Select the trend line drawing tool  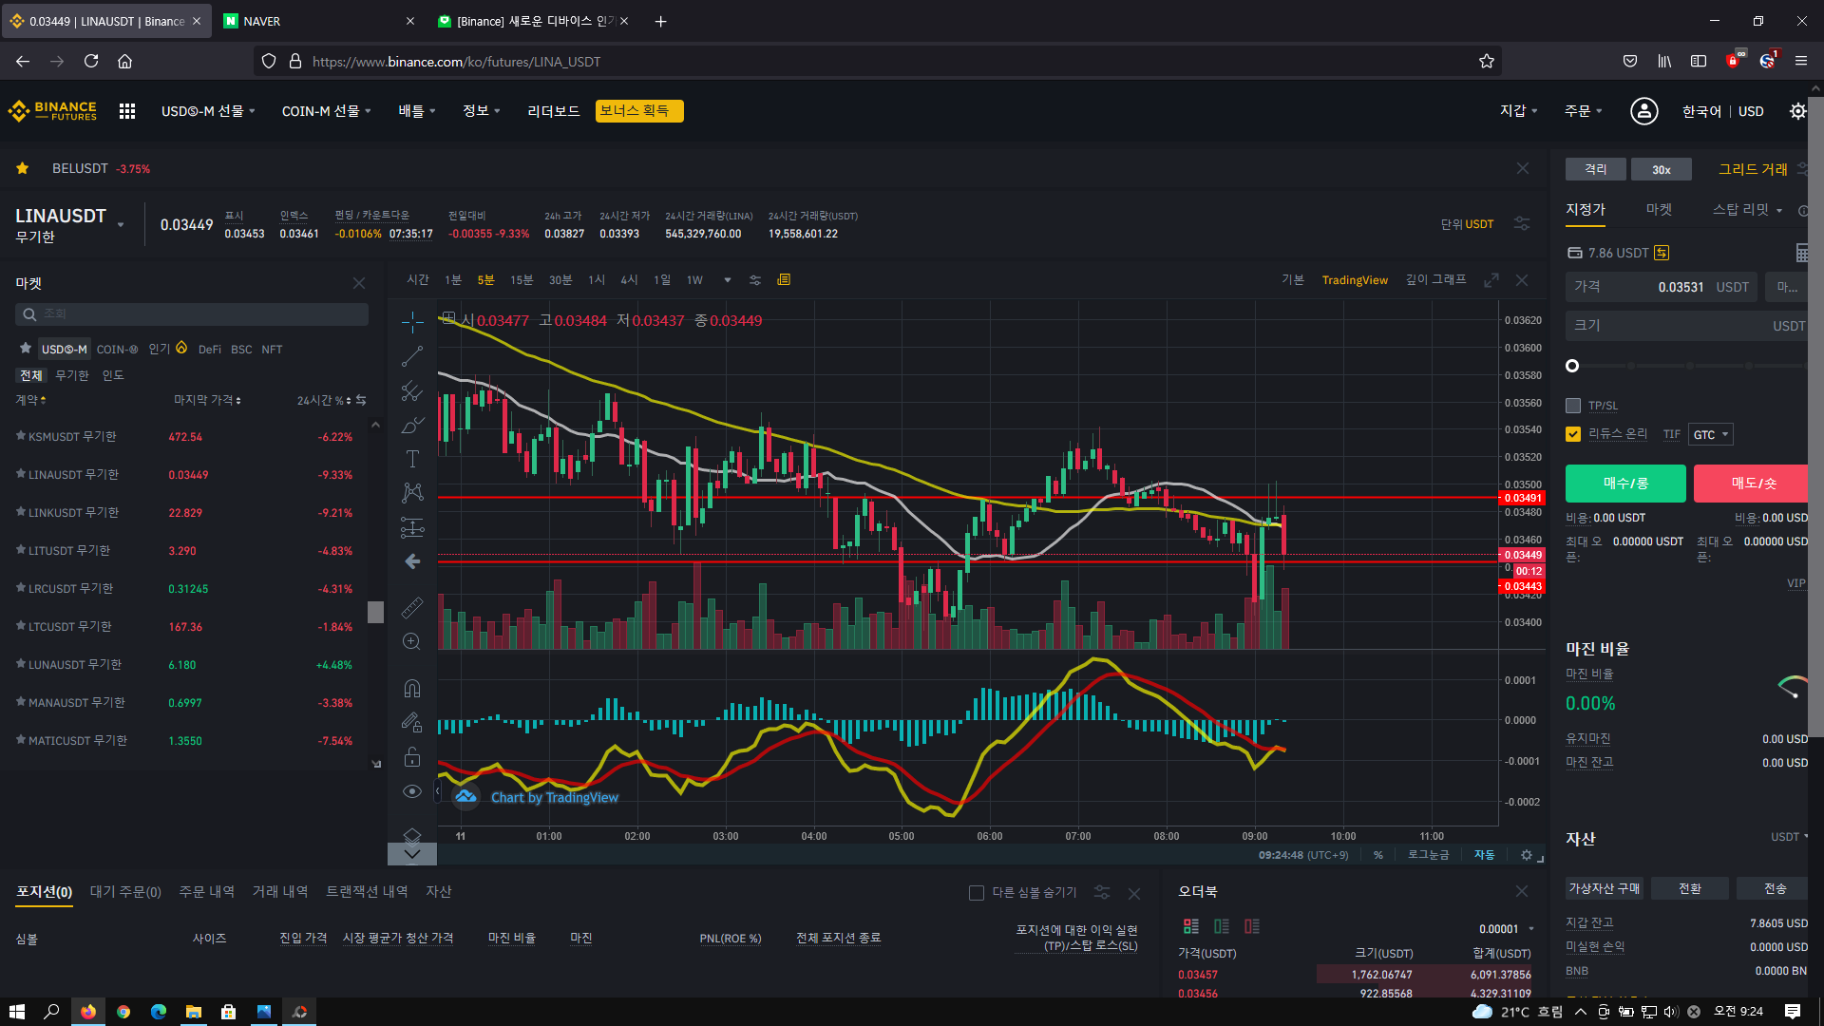412,357
